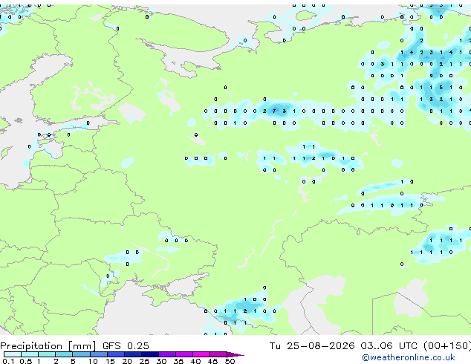471x364 pixels.
Task: Click the precipitation value "5" on the map
Action: point(441,88)
